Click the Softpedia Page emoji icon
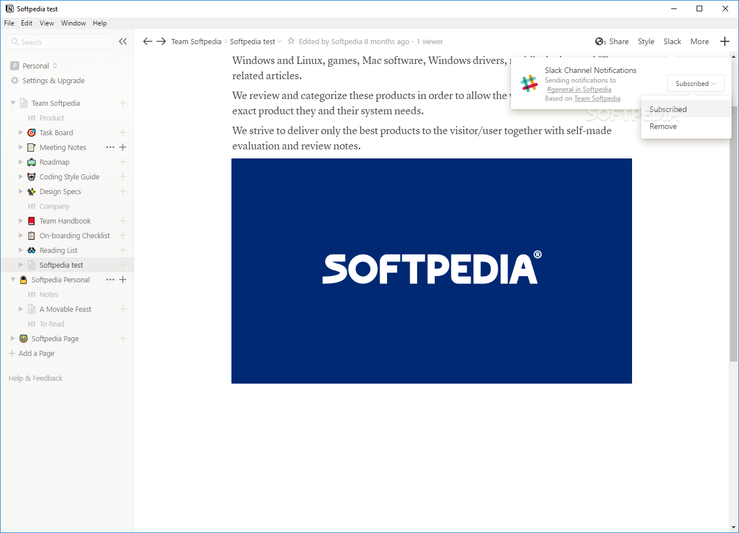 click(24, 338)
